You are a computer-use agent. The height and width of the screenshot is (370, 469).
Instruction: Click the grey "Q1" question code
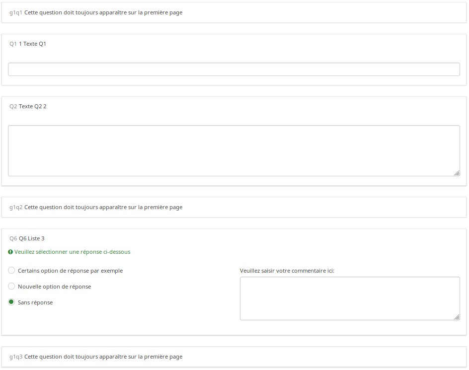tap(13, 44)
